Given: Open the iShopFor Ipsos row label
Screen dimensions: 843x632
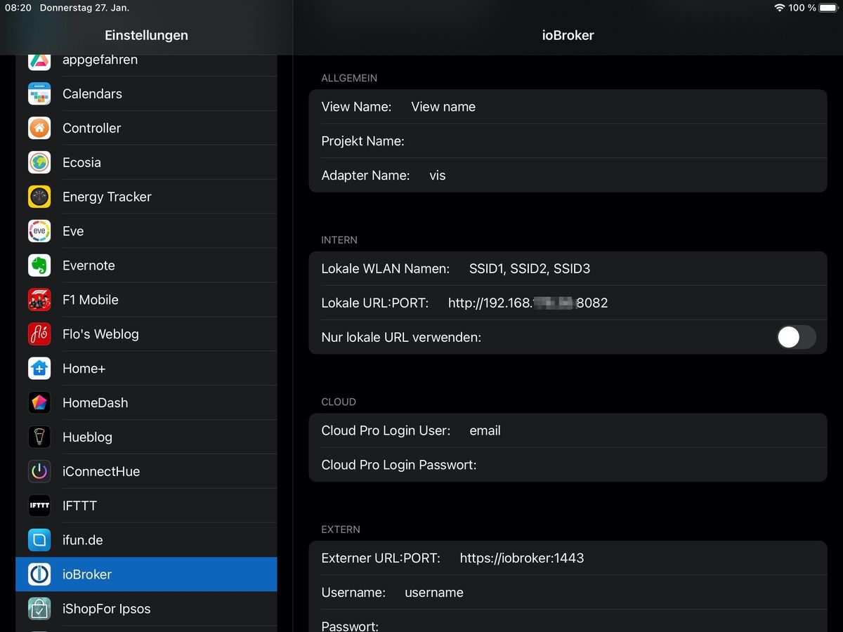Looking at the screenshot, I should click(107, 609).
